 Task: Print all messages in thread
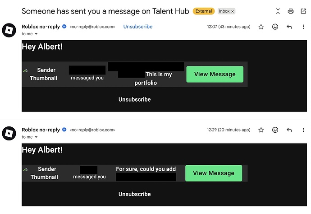291,11
